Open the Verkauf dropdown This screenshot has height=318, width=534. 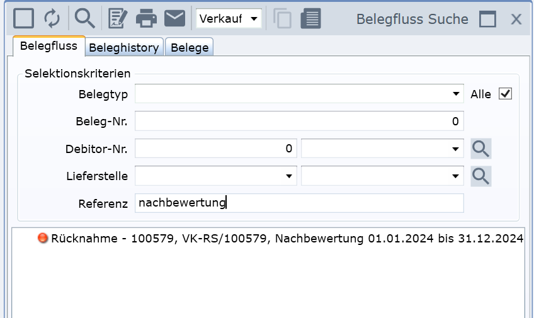click(229, 19)
